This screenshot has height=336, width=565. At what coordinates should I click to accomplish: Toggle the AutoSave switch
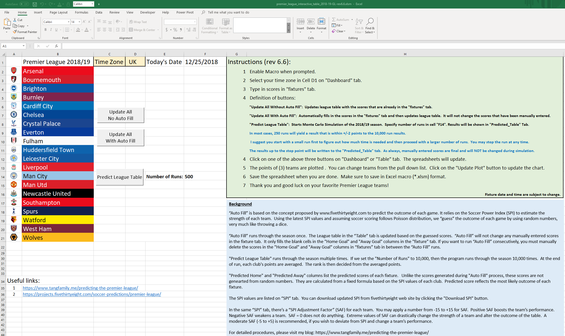[x=24, y=4]
